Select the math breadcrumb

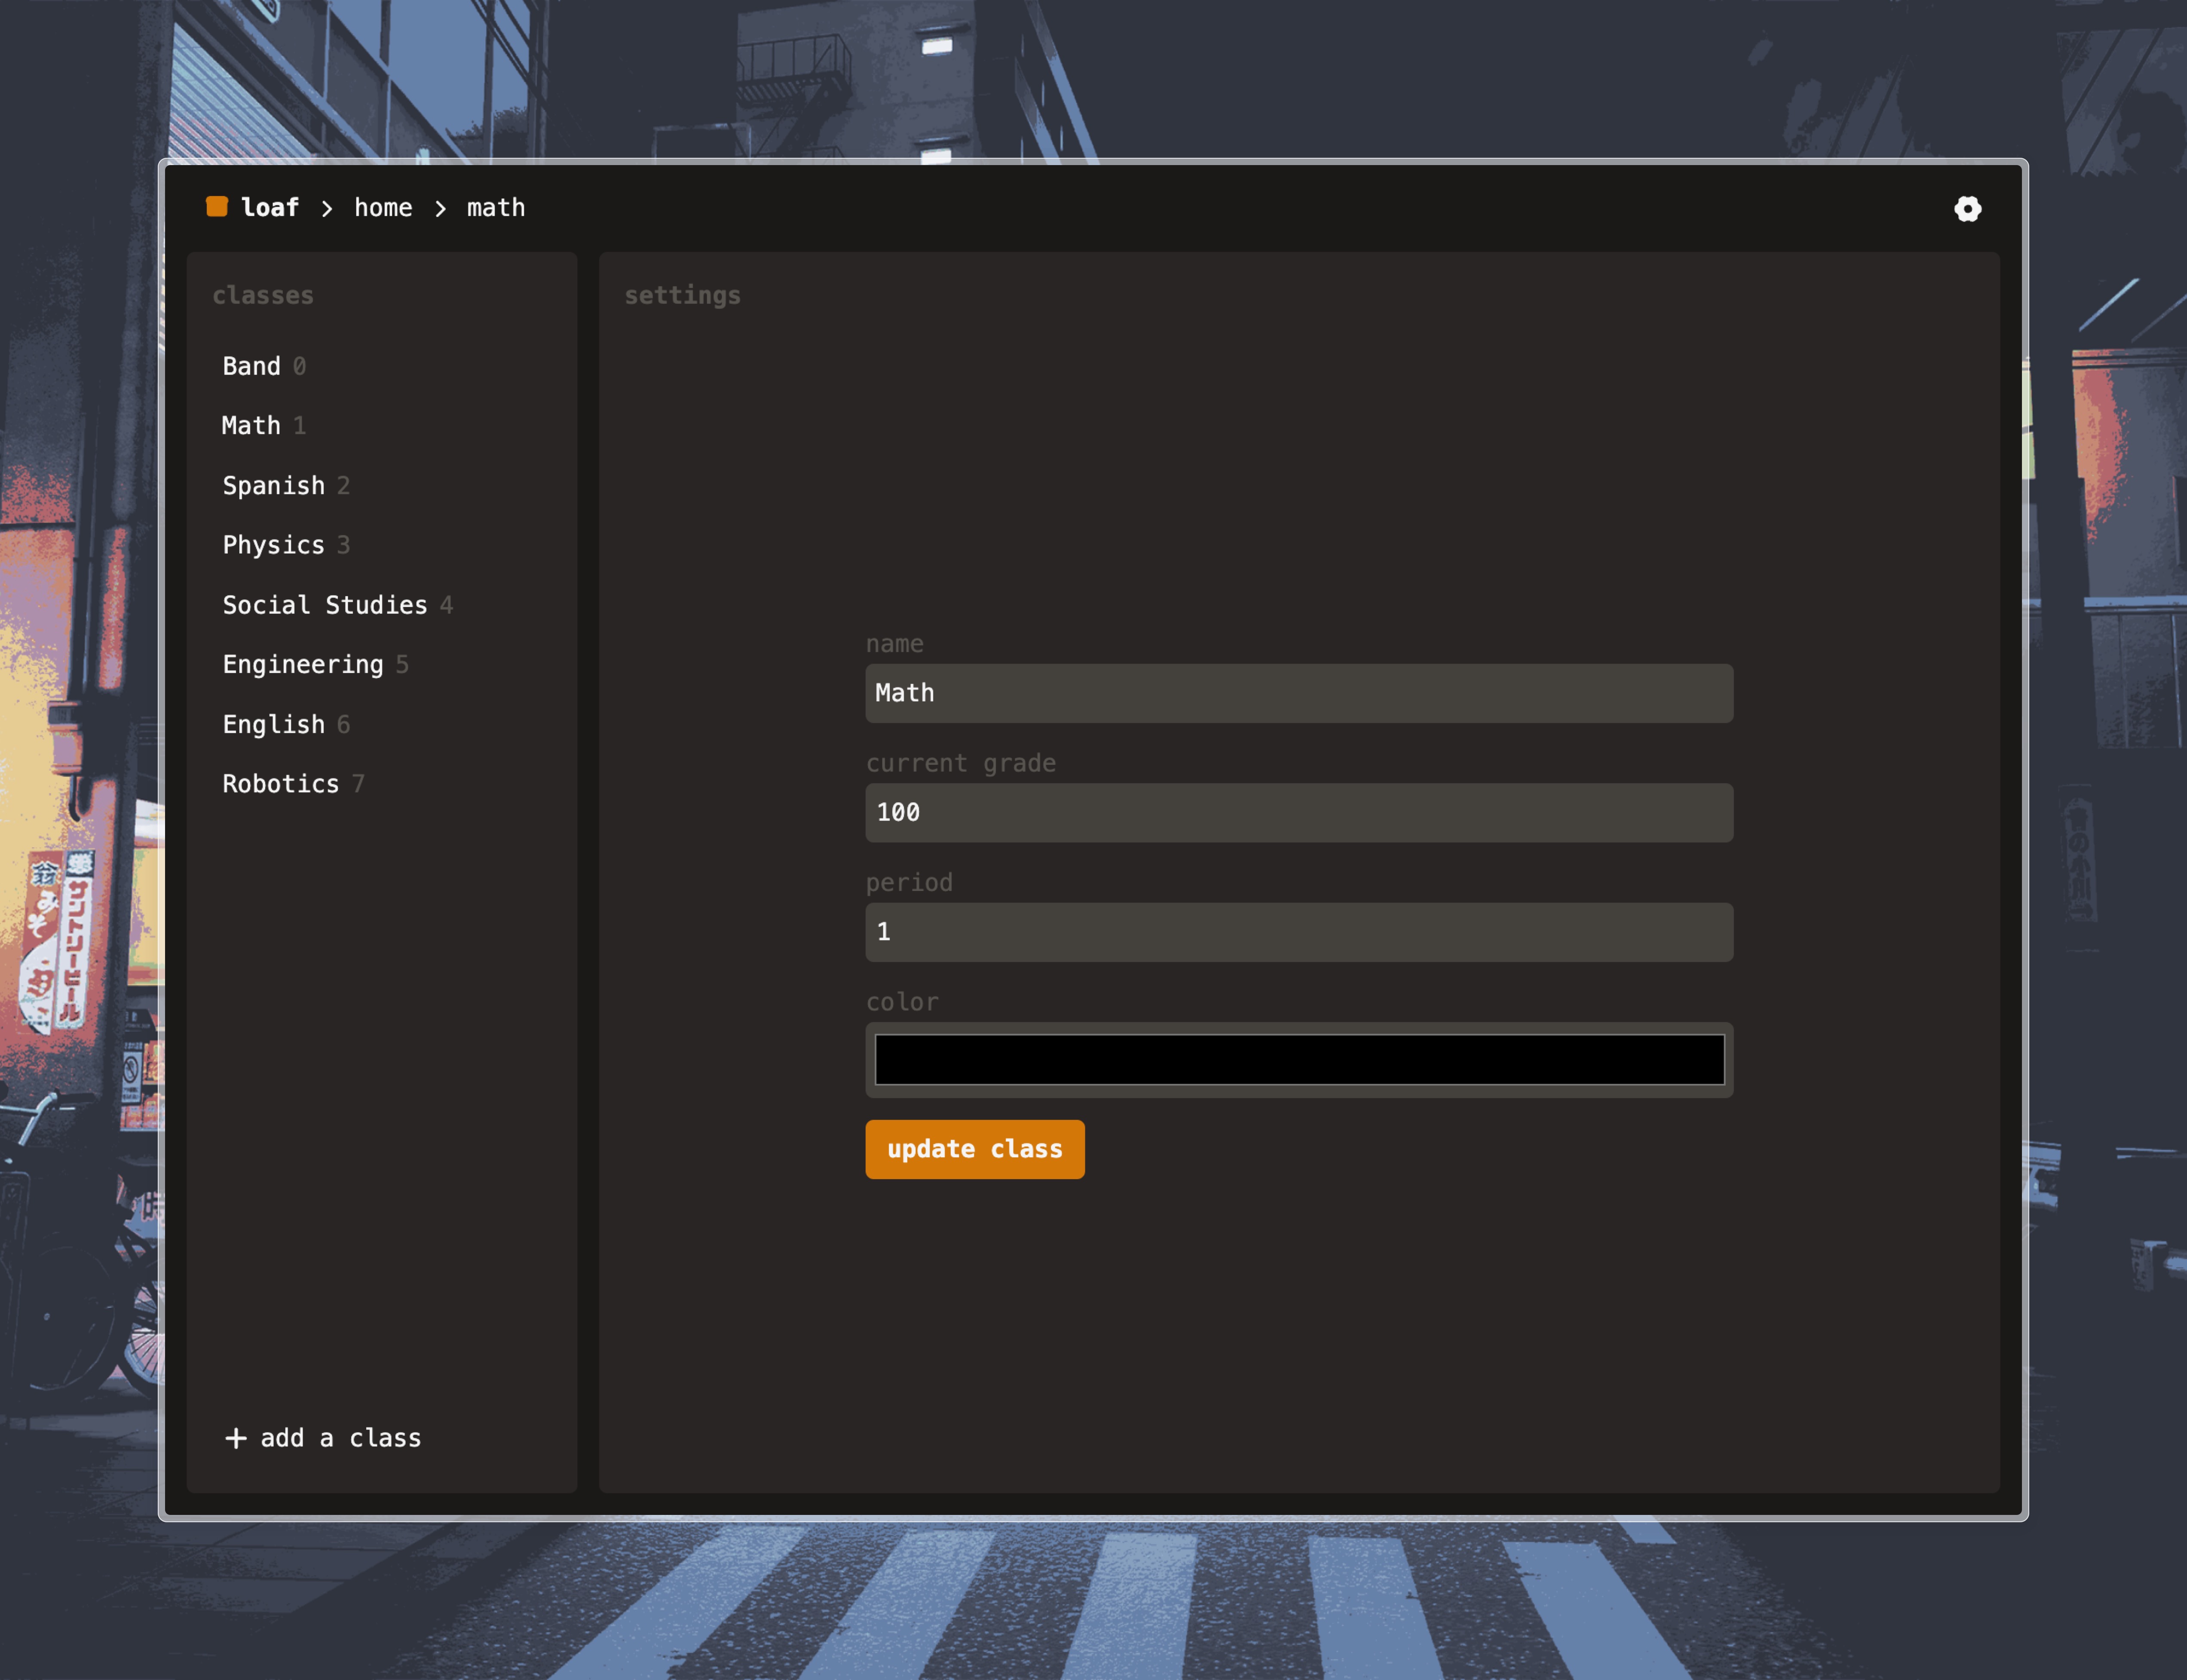[x=496, y=208]
